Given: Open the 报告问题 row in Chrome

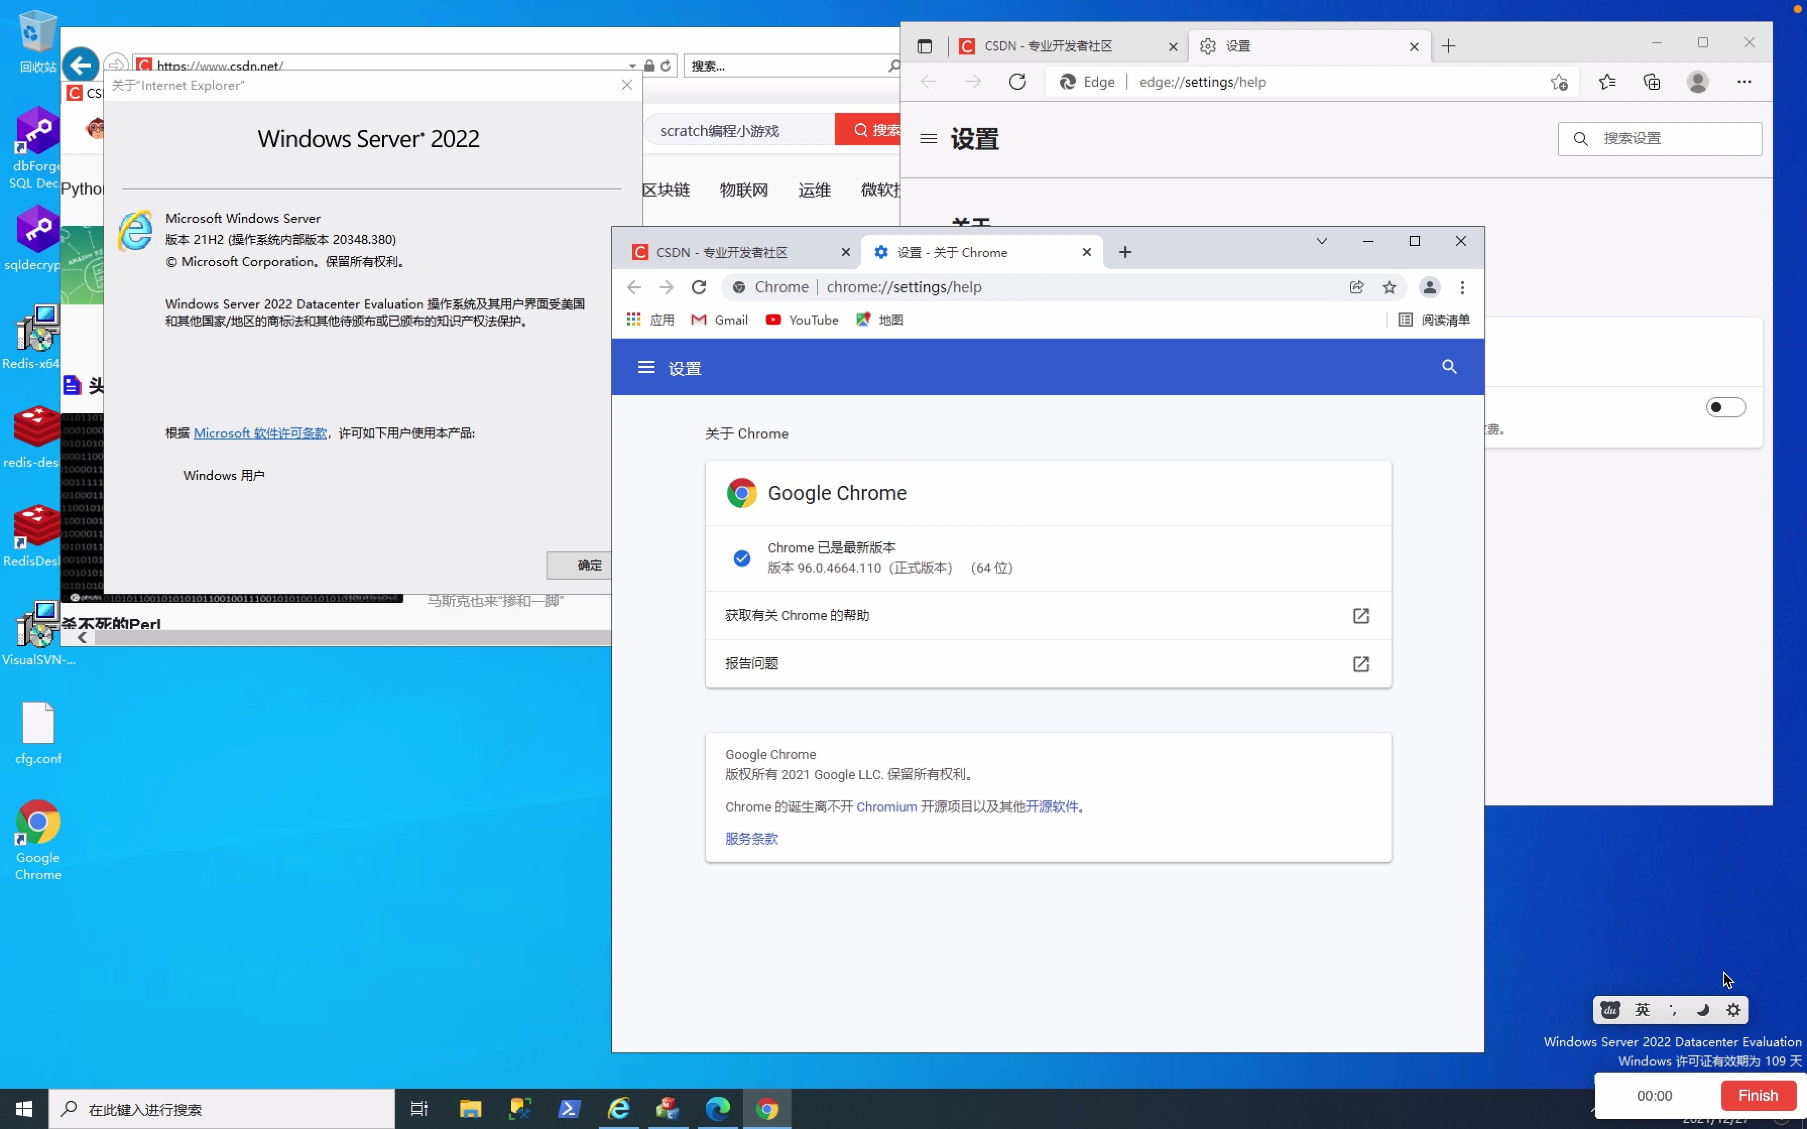Looking at the screenshot, I should click(x=1048, y=664).
